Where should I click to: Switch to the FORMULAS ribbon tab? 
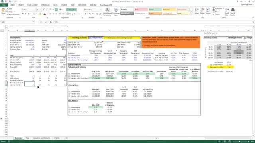[45, 5]
